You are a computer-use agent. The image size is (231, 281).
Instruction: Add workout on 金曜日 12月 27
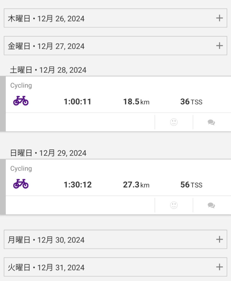coord(219,46)
